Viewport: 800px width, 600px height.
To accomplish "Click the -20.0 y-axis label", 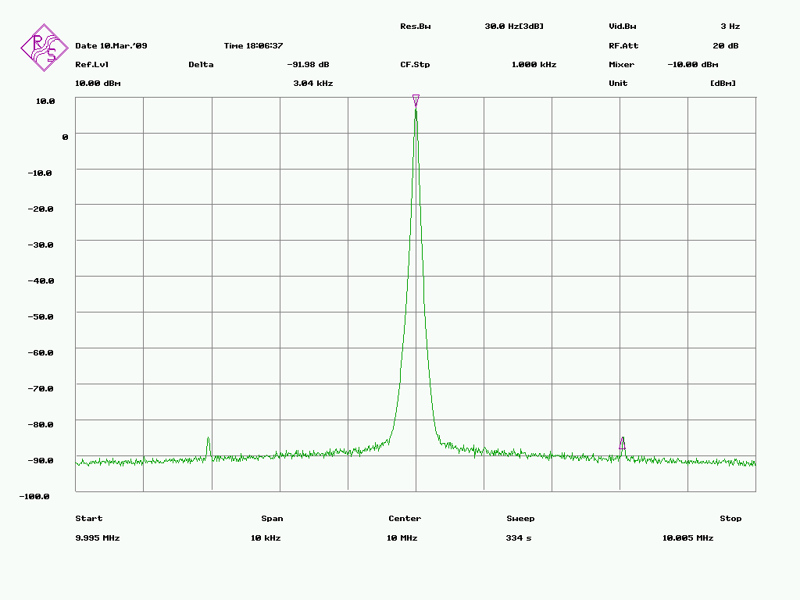I will (x=41, y=209).
